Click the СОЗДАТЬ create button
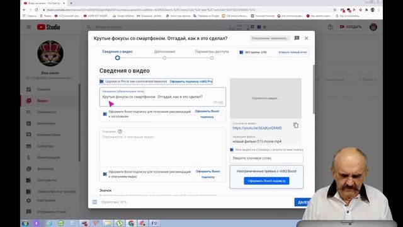The image size is (403, 227). pos(351,26)
